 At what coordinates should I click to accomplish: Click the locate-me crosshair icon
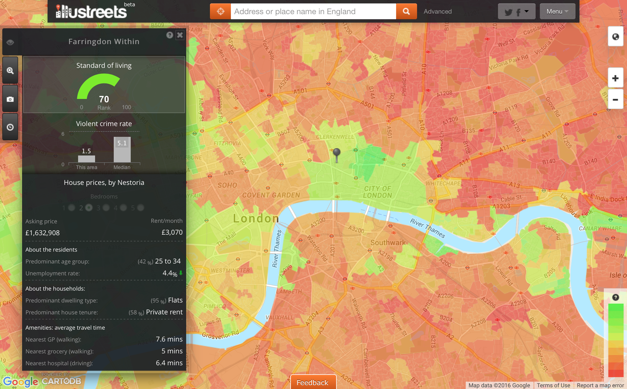point(220,11)
